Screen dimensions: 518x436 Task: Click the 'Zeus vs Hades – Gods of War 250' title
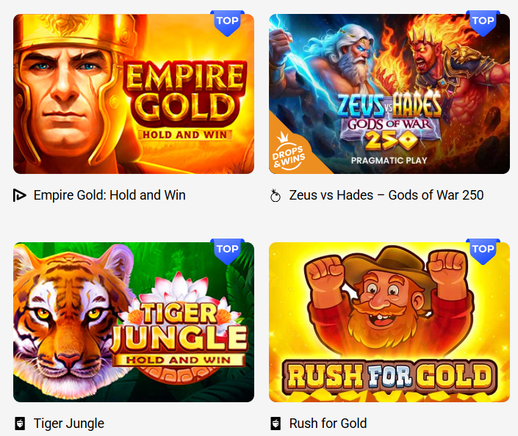point(386,195)
